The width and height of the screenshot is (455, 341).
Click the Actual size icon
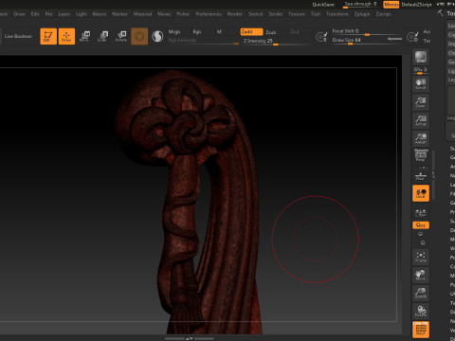(421, 120)
